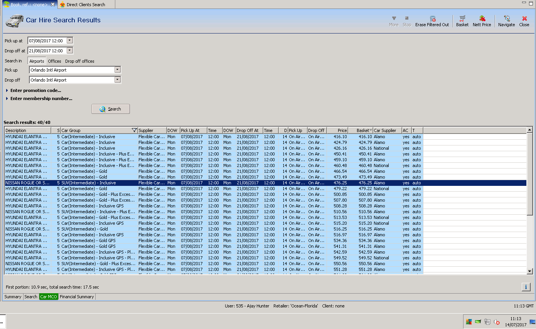536x329 pixels.
Task: Click the Basket shopping cart icon
Action: (462, 18)
